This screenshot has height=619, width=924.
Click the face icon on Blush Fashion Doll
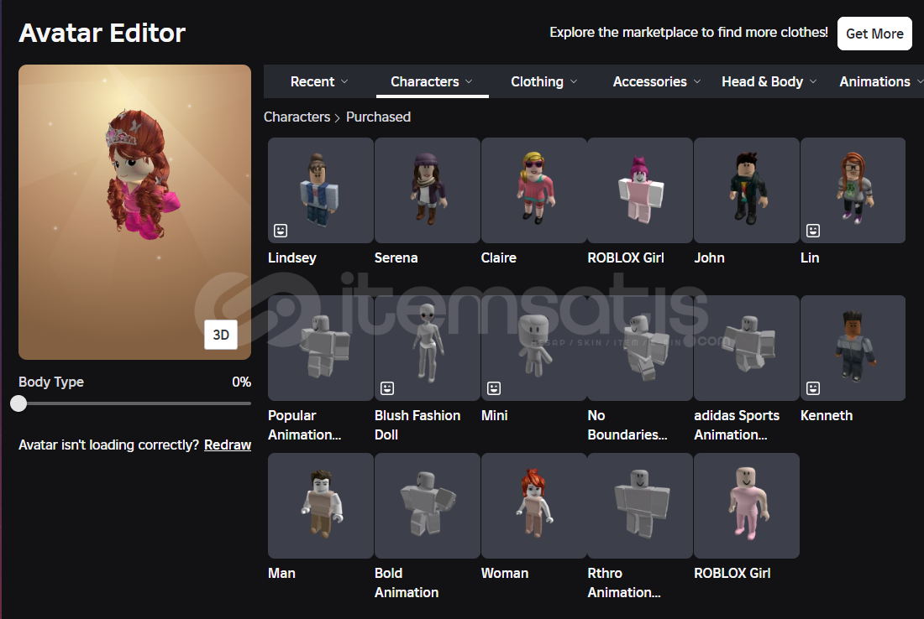pos(387,388)
